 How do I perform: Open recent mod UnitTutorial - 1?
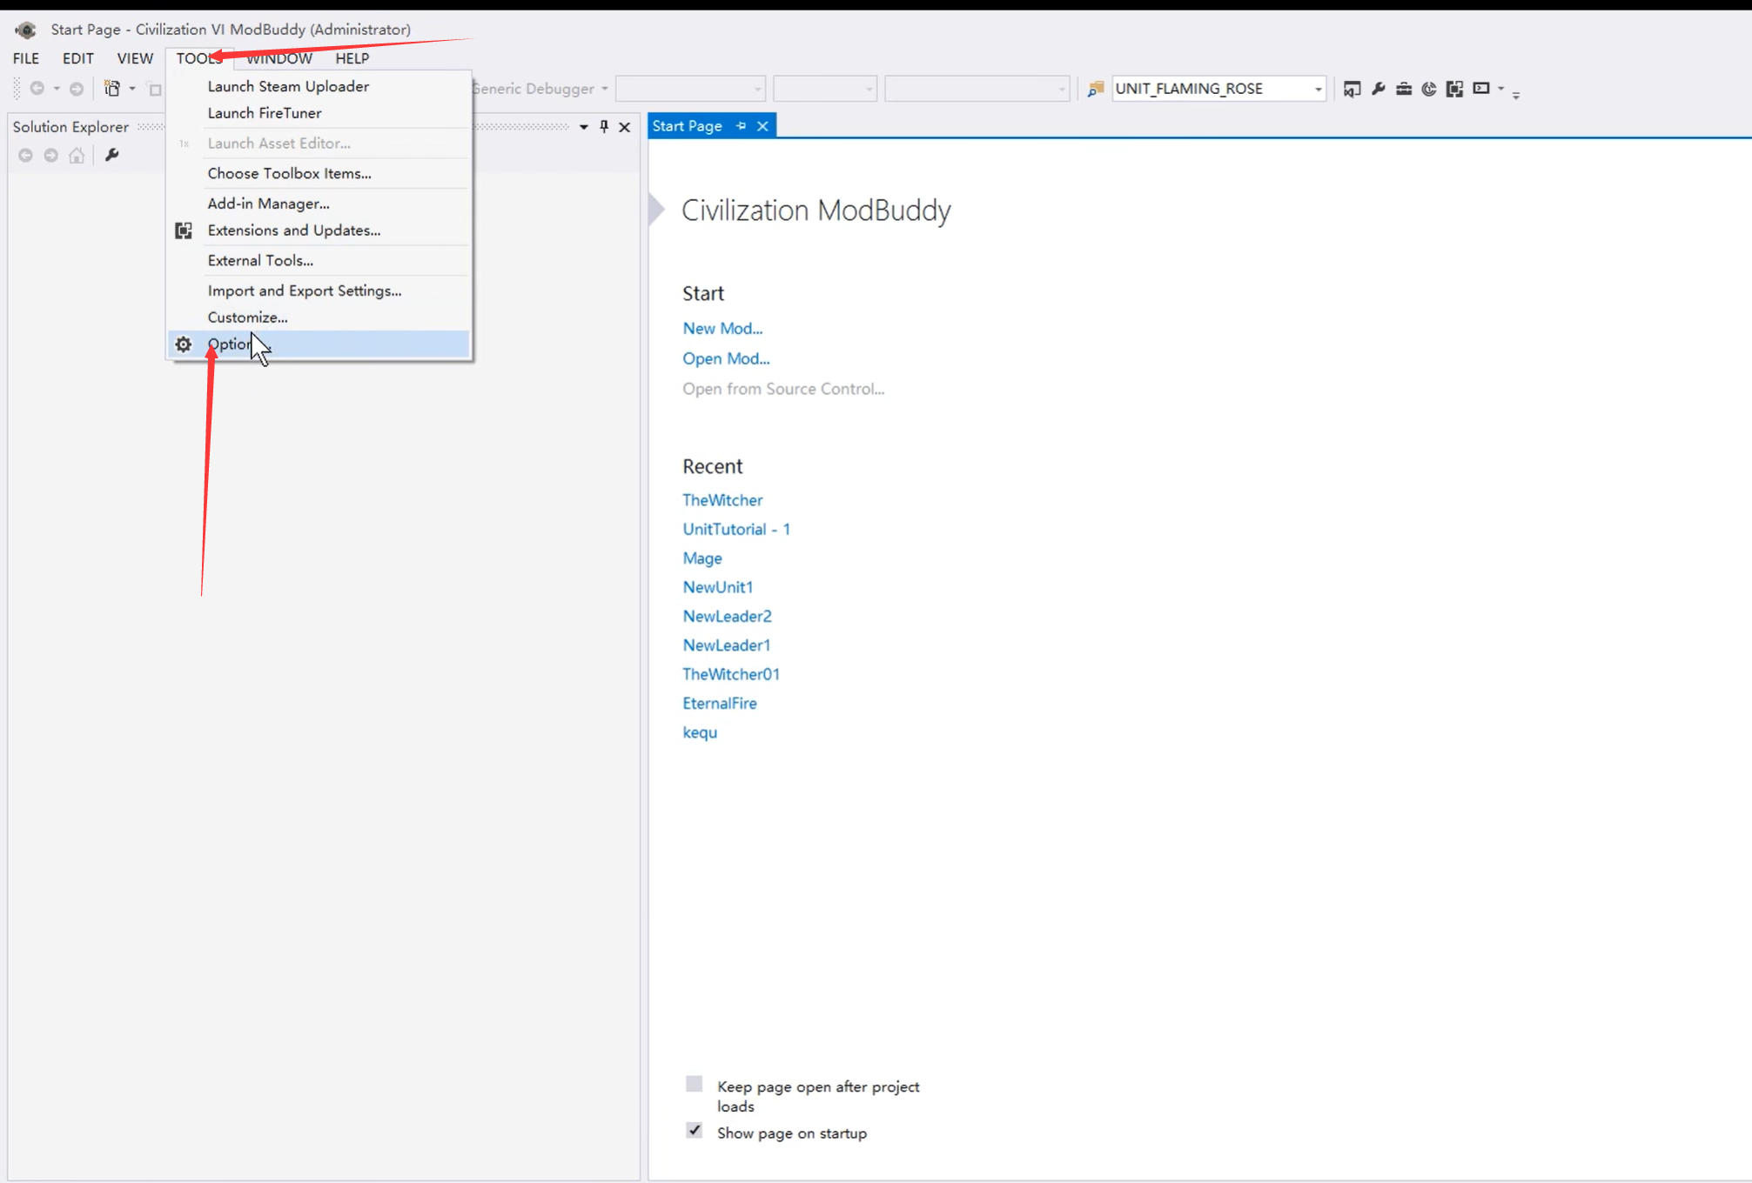click(x=736, y=529)
